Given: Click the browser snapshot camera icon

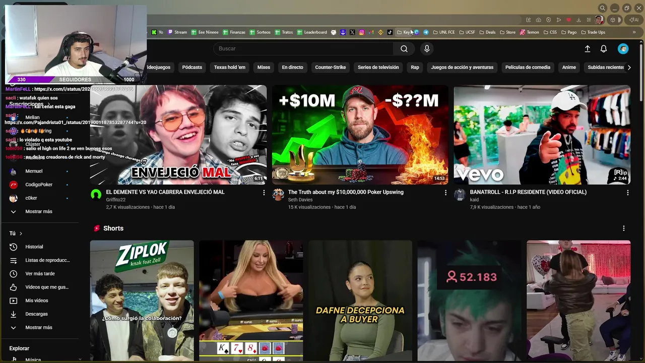Looking at the screenshot, I should pyautogui.click(x=538, y=20).
